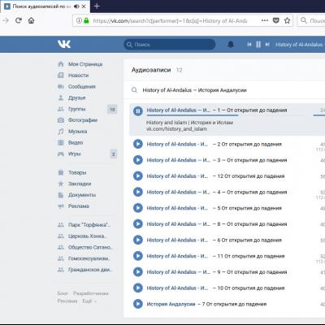Save page to Pocket
The width and height of the screenshot is (325, 325).
(x=276, y=20)
